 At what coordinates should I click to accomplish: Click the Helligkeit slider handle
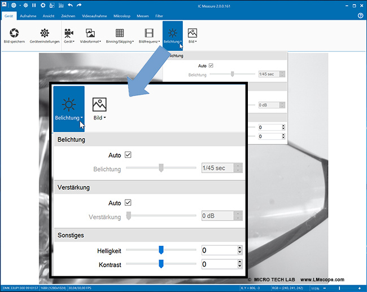pos(161,250)
